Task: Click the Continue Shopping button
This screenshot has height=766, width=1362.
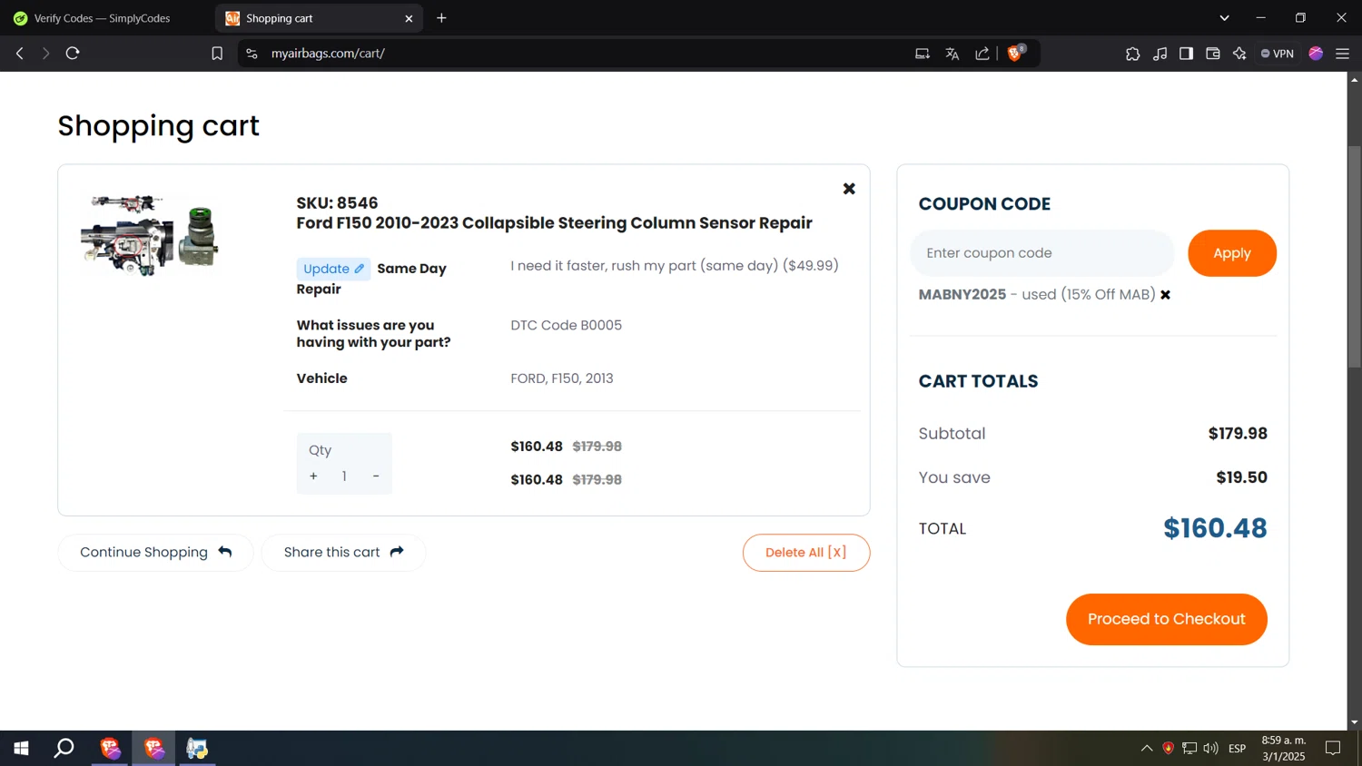Action: (155, 553)
